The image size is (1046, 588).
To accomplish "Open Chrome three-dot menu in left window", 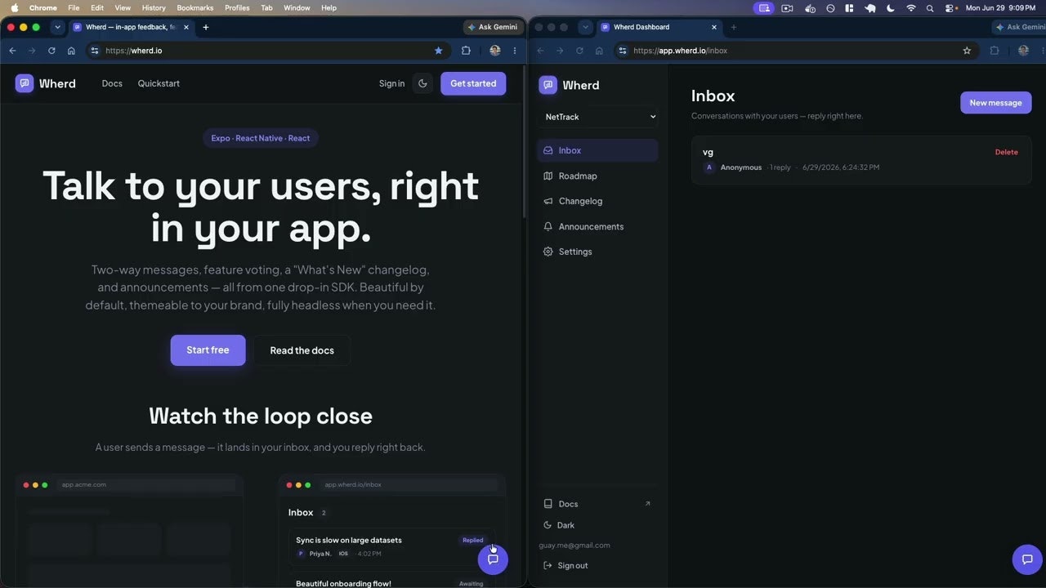I will click(x=515, y=51).
